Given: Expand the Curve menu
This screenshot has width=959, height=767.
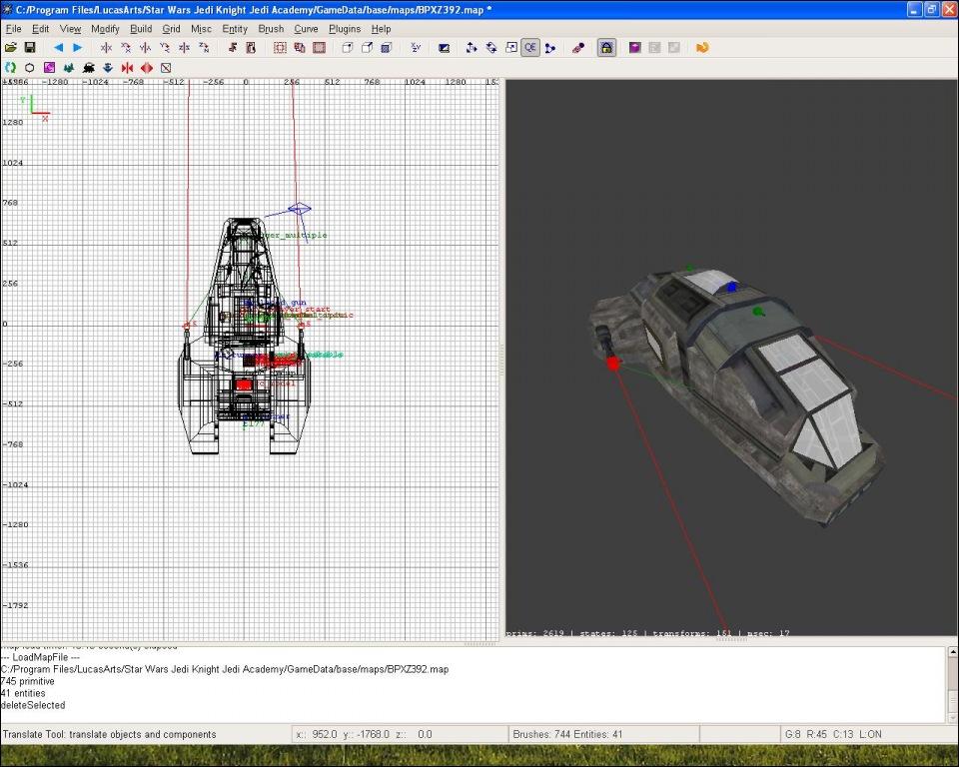Looking at the screenshot, I should pos(305,29).
